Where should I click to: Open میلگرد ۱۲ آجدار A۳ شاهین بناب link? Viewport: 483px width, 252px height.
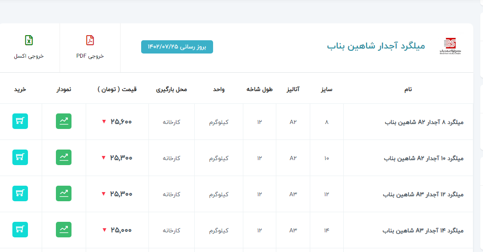[x=424, y=194]
